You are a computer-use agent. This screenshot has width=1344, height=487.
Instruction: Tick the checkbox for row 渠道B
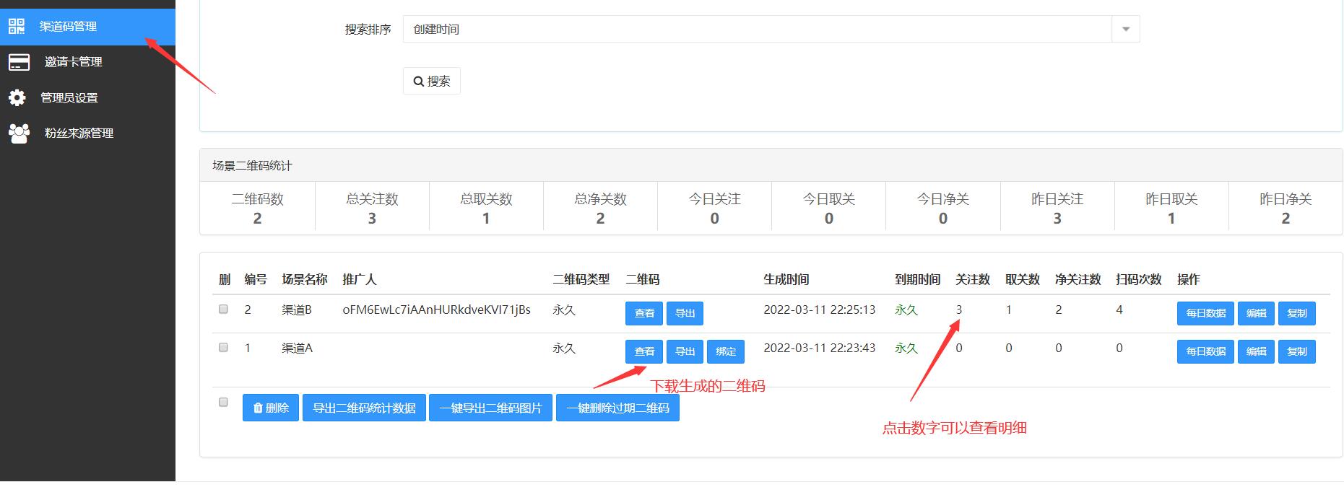(223, 310)
